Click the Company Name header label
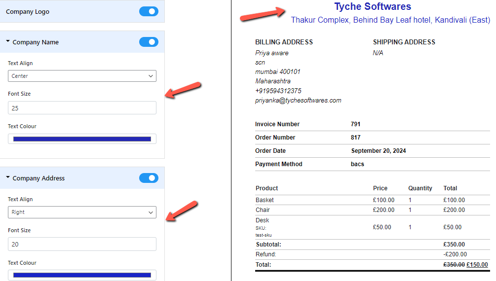The image size is (496, 281). [36, 42]
